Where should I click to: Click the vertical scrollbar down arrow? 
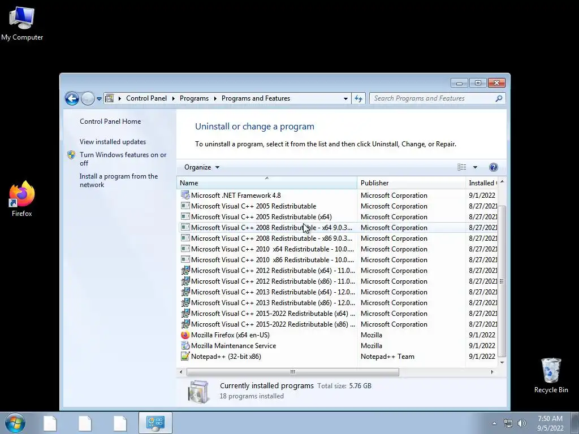(x=502, y=363)
